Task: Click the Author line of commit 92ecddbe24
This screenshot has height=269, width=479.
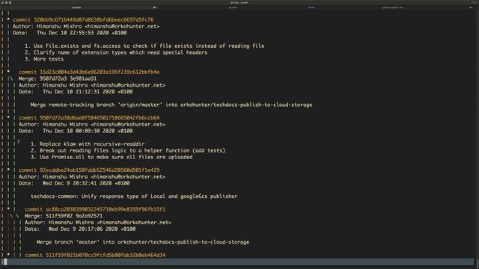Action: 92,176
